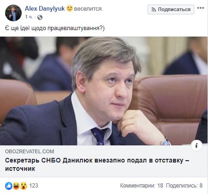The width and height of the screenshot is (208, 194).
Task: Open the article preview photo
Action: (104, 91)
